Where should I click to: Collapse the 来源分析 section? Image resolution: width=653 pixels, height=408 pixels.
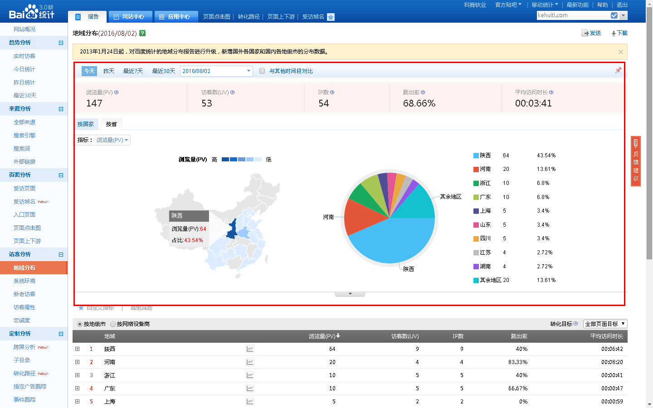[61, 109]
